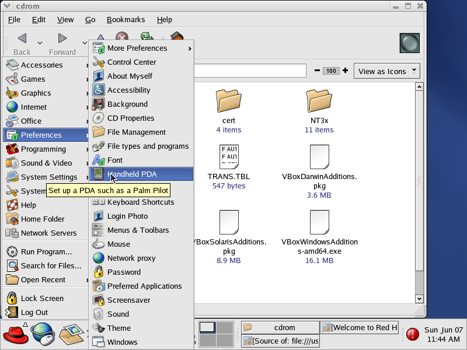
Task: Click the Lock Screen padlock icon
Action: 12,298
